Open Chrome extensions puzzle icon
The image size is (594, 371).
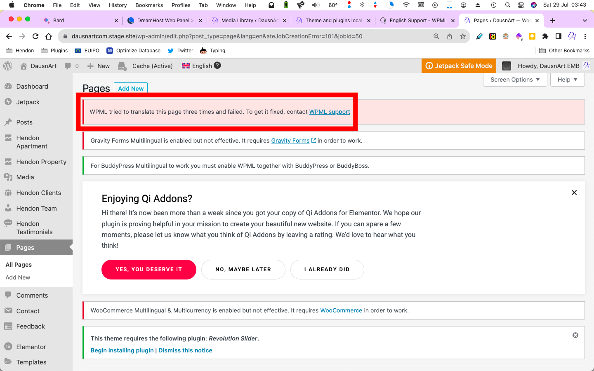(x=545, y=36)
